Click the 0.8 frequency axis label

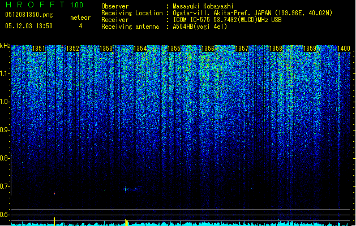point(5,158)
